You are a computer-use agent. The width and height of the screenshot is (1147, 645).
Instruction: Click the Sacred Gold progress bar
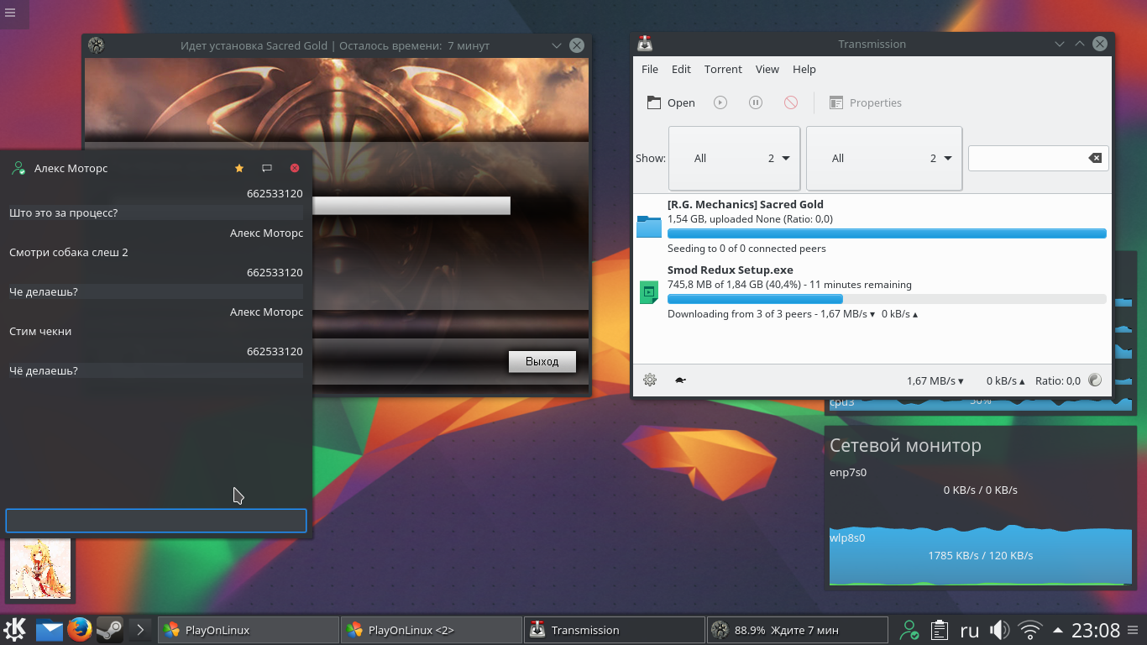click(x=887, y=233)
